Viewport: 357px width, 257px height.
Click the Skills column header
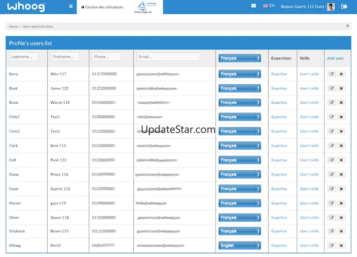[x=305, y=58]
